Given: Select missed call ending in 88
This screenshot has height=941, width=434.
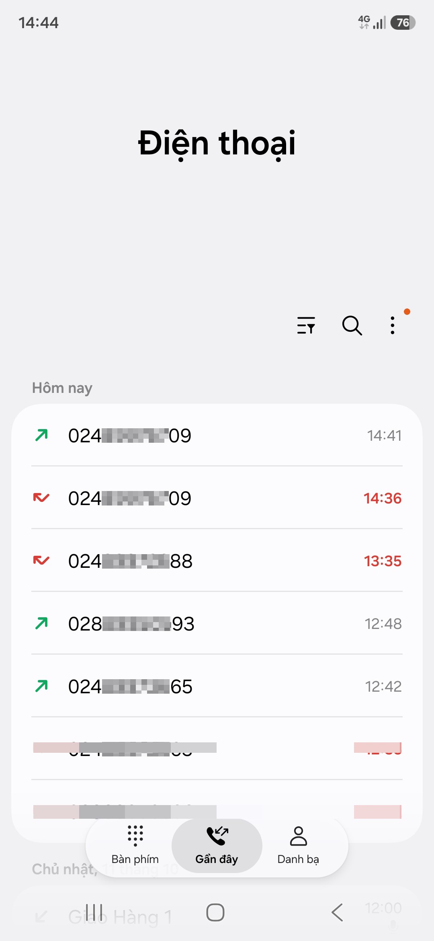Looking at the screenshot, I should (217, 561).
